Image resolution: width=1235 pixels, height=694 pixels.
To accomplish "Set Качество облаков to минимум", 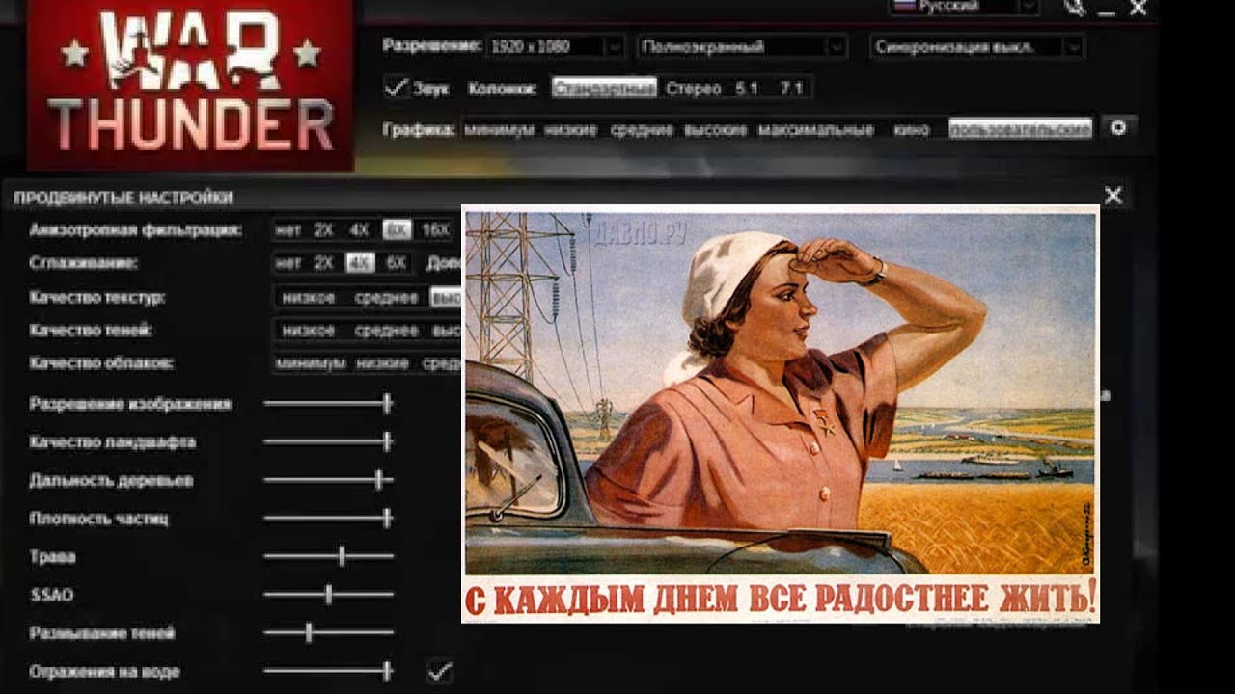I will (310, 364).
